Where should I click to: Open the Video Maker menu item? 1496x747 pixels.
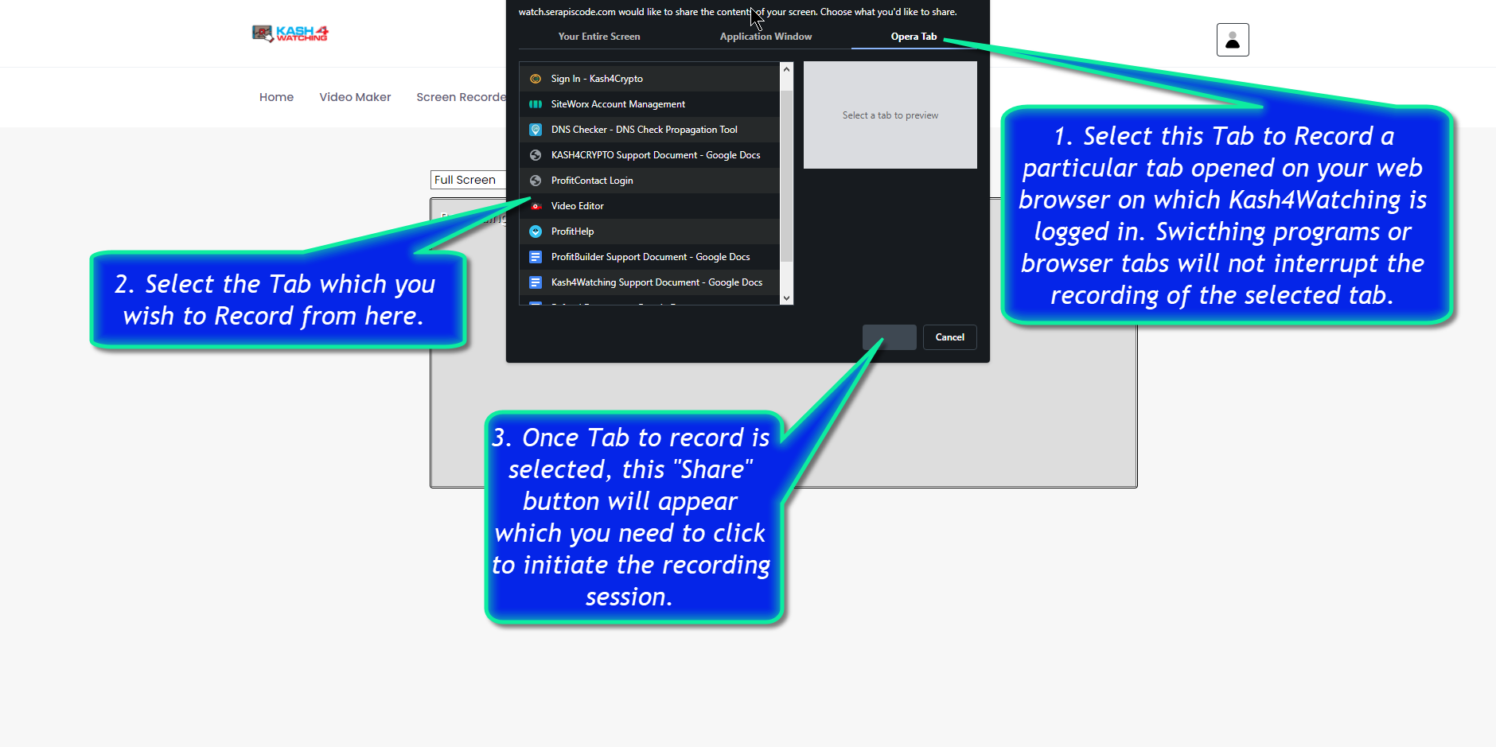[x=355, y=97]
